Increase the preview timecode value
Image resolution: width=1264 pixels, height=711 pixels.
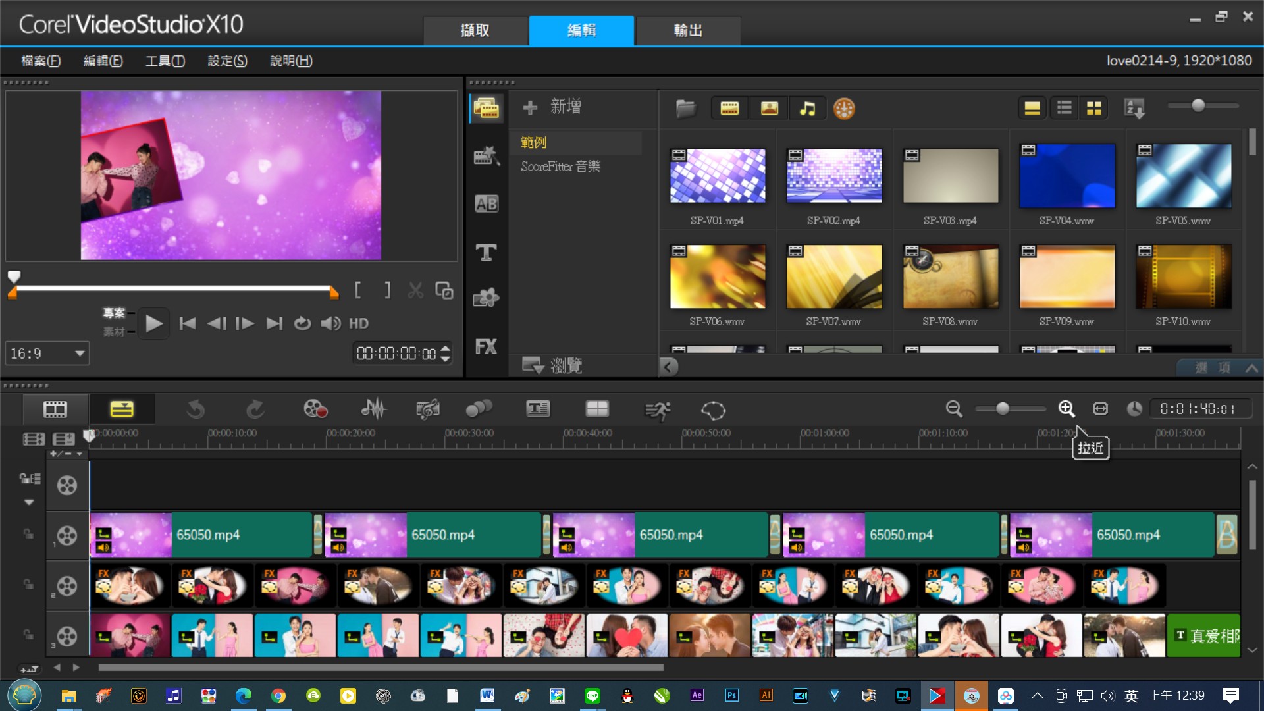[x=446, y=348]
